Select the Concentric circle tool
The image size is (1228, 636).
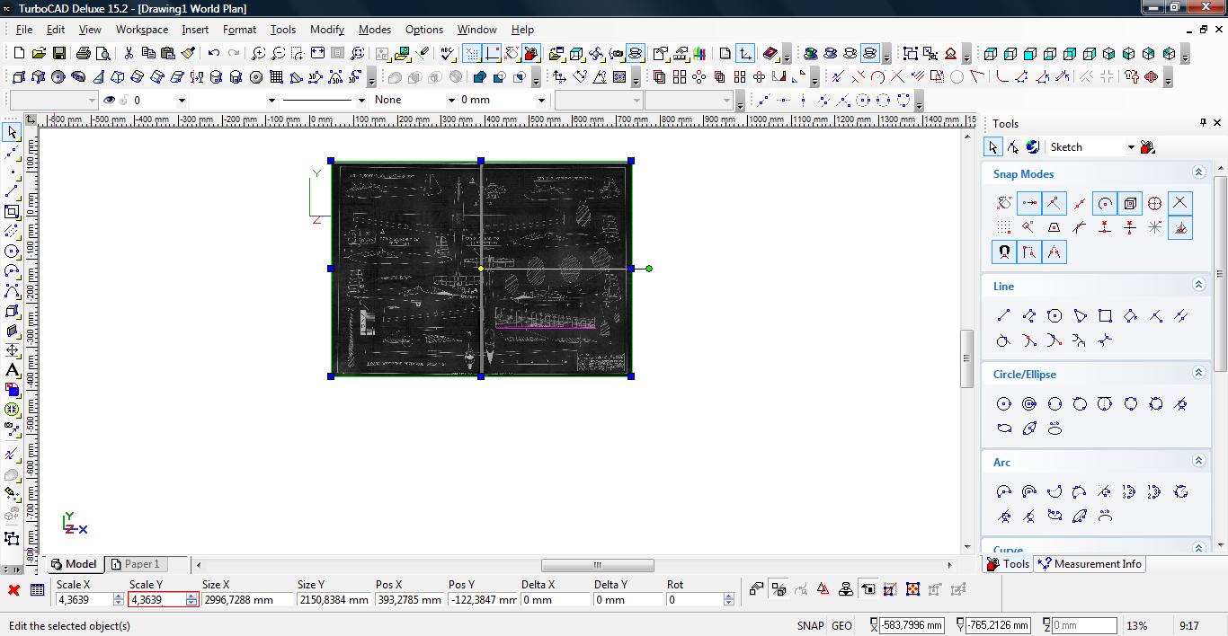[x=1029, y=403]
